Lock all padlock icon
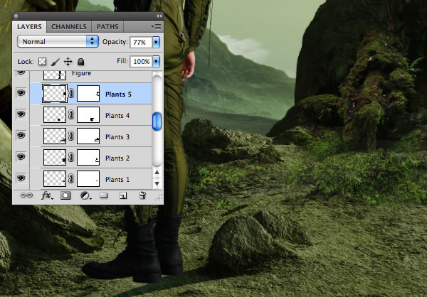The height and width of the screenshot is (297, 427). pos(80,62)
